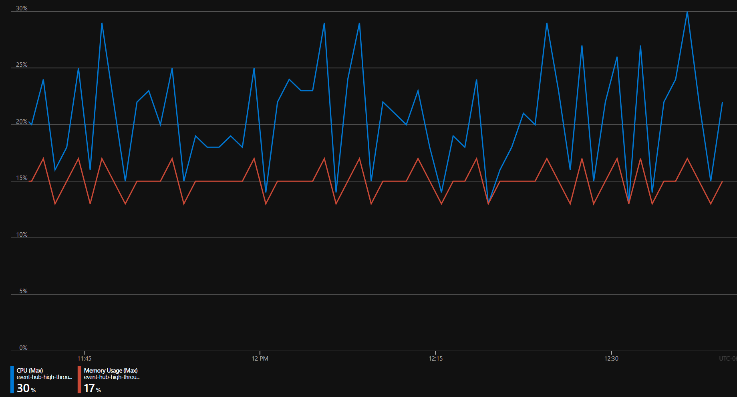Click the 10% y-axis label

(x=22, y=235)
